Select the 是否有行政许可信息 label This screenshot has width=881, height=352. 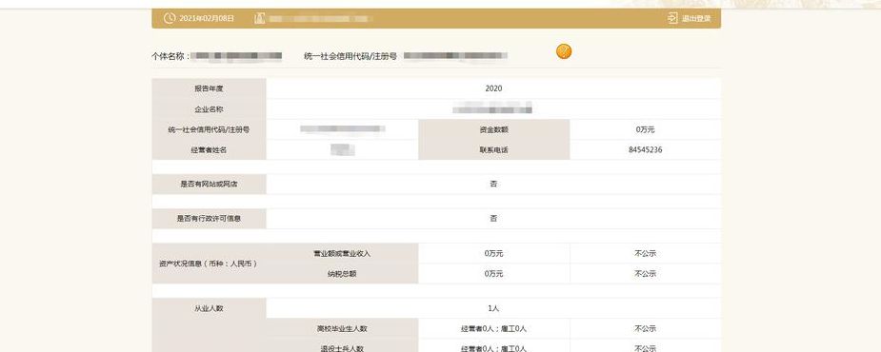coord(209,219)
